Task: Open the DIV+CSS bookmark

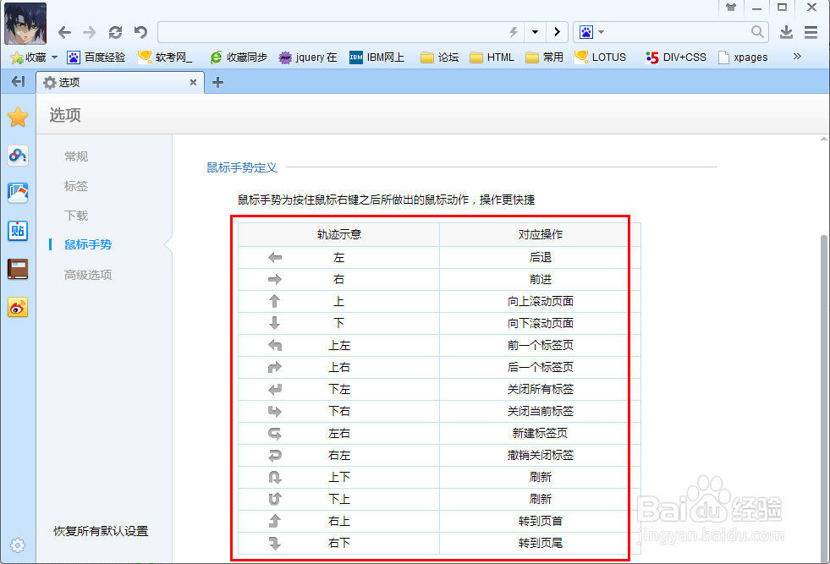Action: (x=676, y=57)
